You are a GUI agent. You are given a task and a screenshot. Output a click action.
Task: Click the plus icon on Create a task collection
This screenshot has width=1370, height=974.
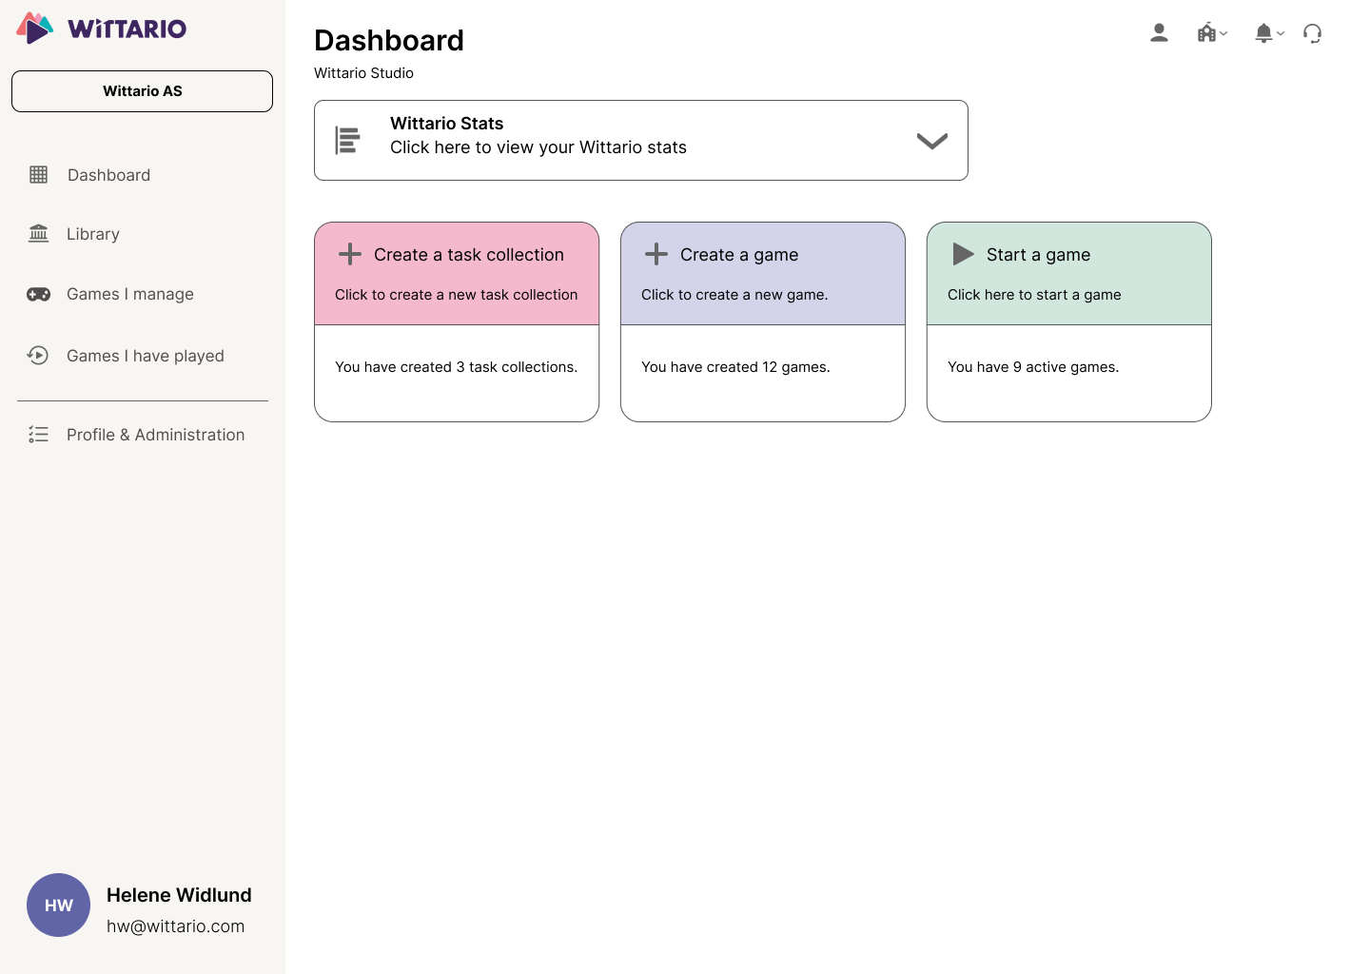[x=349, y=254]
